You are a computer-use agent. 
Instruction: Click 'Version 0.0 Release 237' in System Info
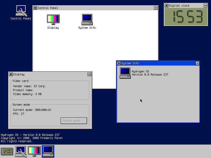150,75
